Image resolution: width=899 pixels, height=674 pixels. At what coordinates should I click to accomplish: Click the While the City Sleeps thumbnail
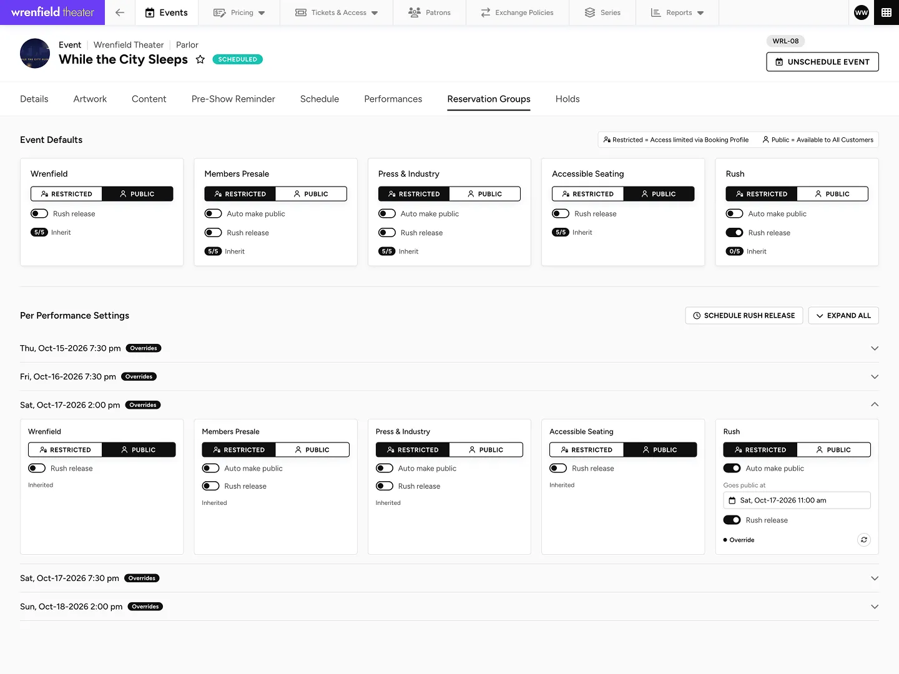click(x=35, y=54)
